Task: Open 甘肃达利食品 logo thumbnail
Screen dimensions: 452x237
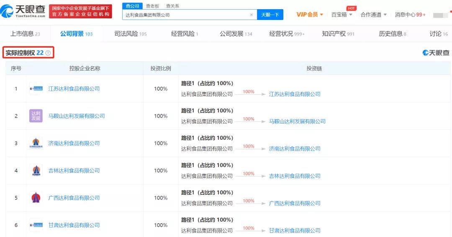Action: pyautogui.click(x=36, y=225)
